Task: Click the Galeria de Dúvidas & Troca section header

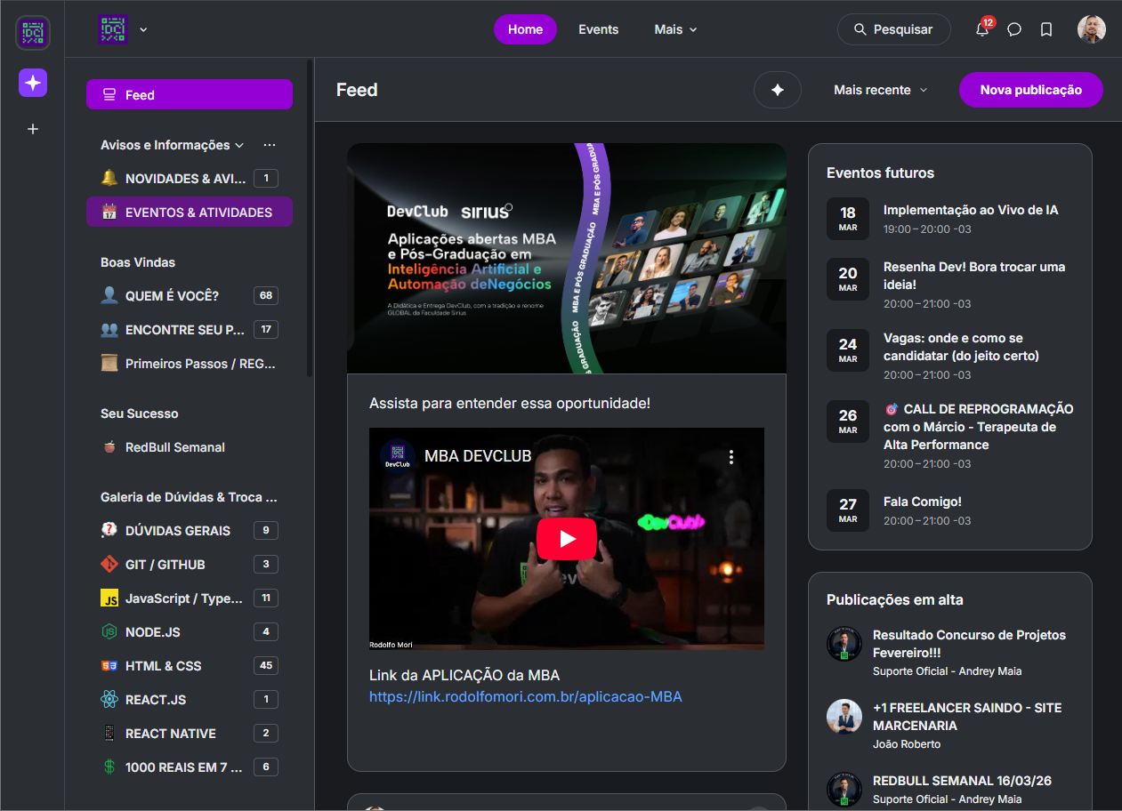Action: point(189,497)
